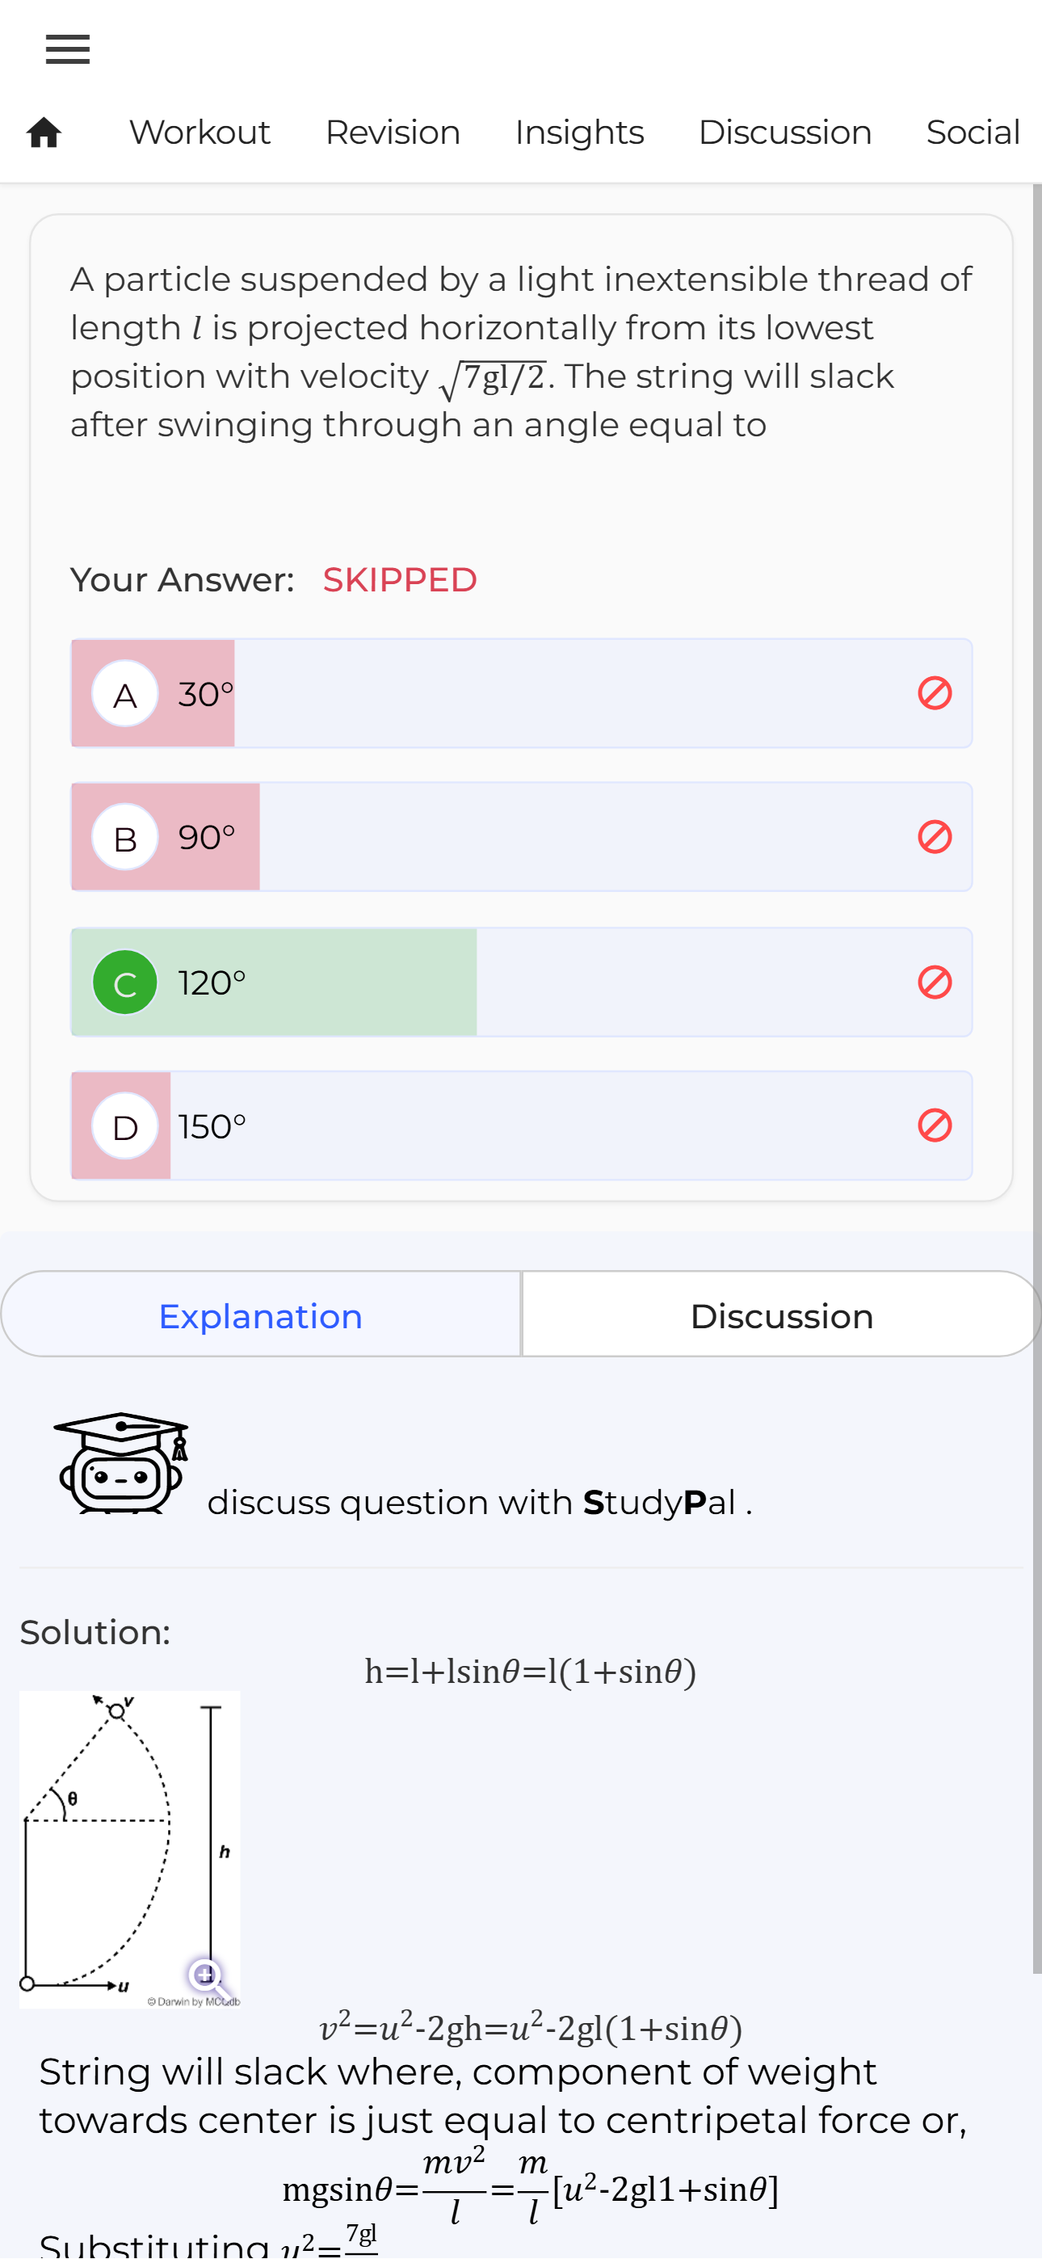Tap the StudyPal robot mascot icon
This screenshot has height=2259, width=1042.
122,1462
